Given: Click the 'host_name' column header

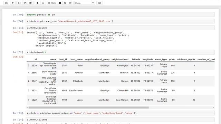Looking at the screenshot, I should (x=77, y=59).
